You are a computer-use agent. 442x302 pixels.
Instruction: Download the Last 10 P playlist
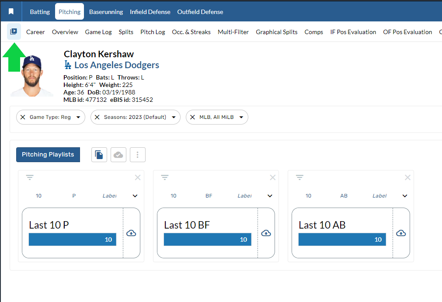pyautogui.click(x=131, y=233)
